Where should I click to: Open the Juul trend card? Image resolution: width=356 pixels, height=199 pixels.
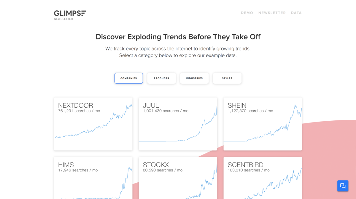point(178,124)
